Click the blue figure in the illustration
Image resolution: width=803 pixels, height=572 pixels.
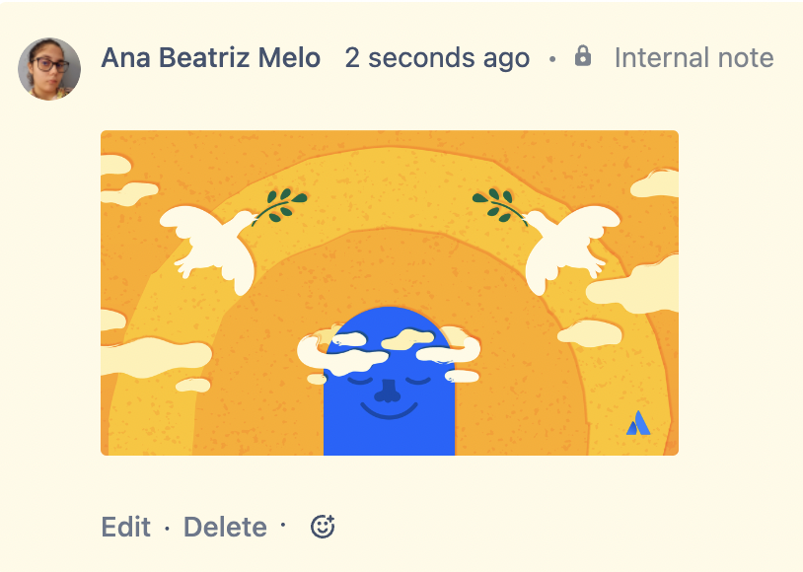click(x=390, y=404)
